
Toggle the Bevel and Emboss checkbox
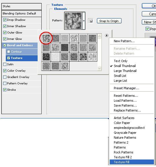coord(5,45)
